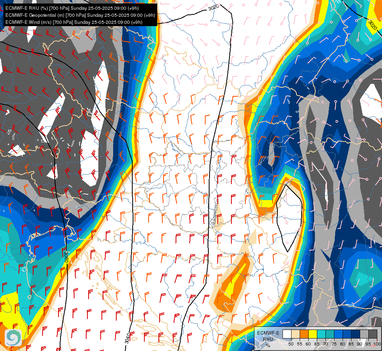The width and height of the screenshot is (382, 351).
Task: Click the RHU label in the legend
Action: 268,339
